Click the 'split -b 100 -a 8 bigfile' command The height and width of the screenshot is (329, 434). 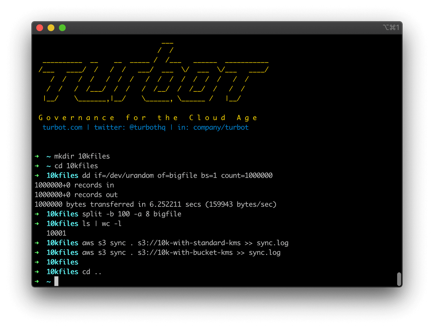pyautogui.click(x=132, y=214)
